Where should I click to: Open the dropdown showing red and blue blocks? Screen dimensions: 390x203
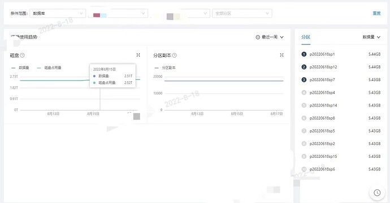point(118,14)
